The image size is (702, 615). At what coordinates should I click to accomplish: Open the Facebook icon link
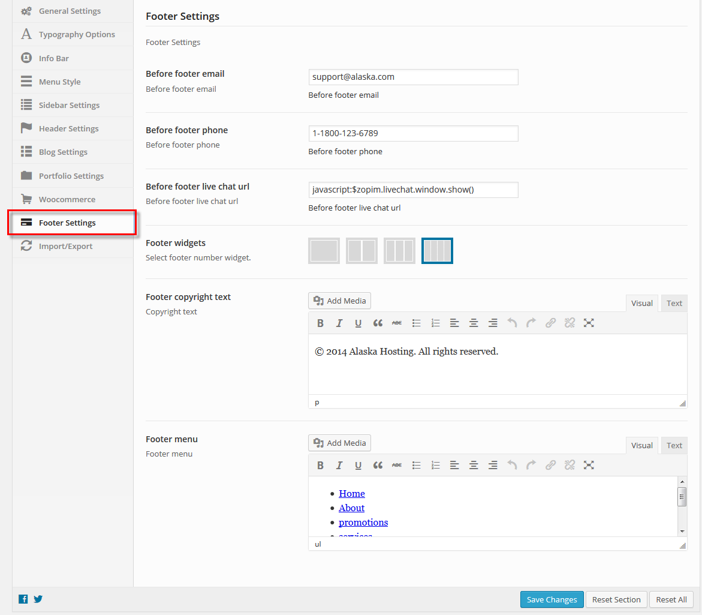[x=23, y=599]
